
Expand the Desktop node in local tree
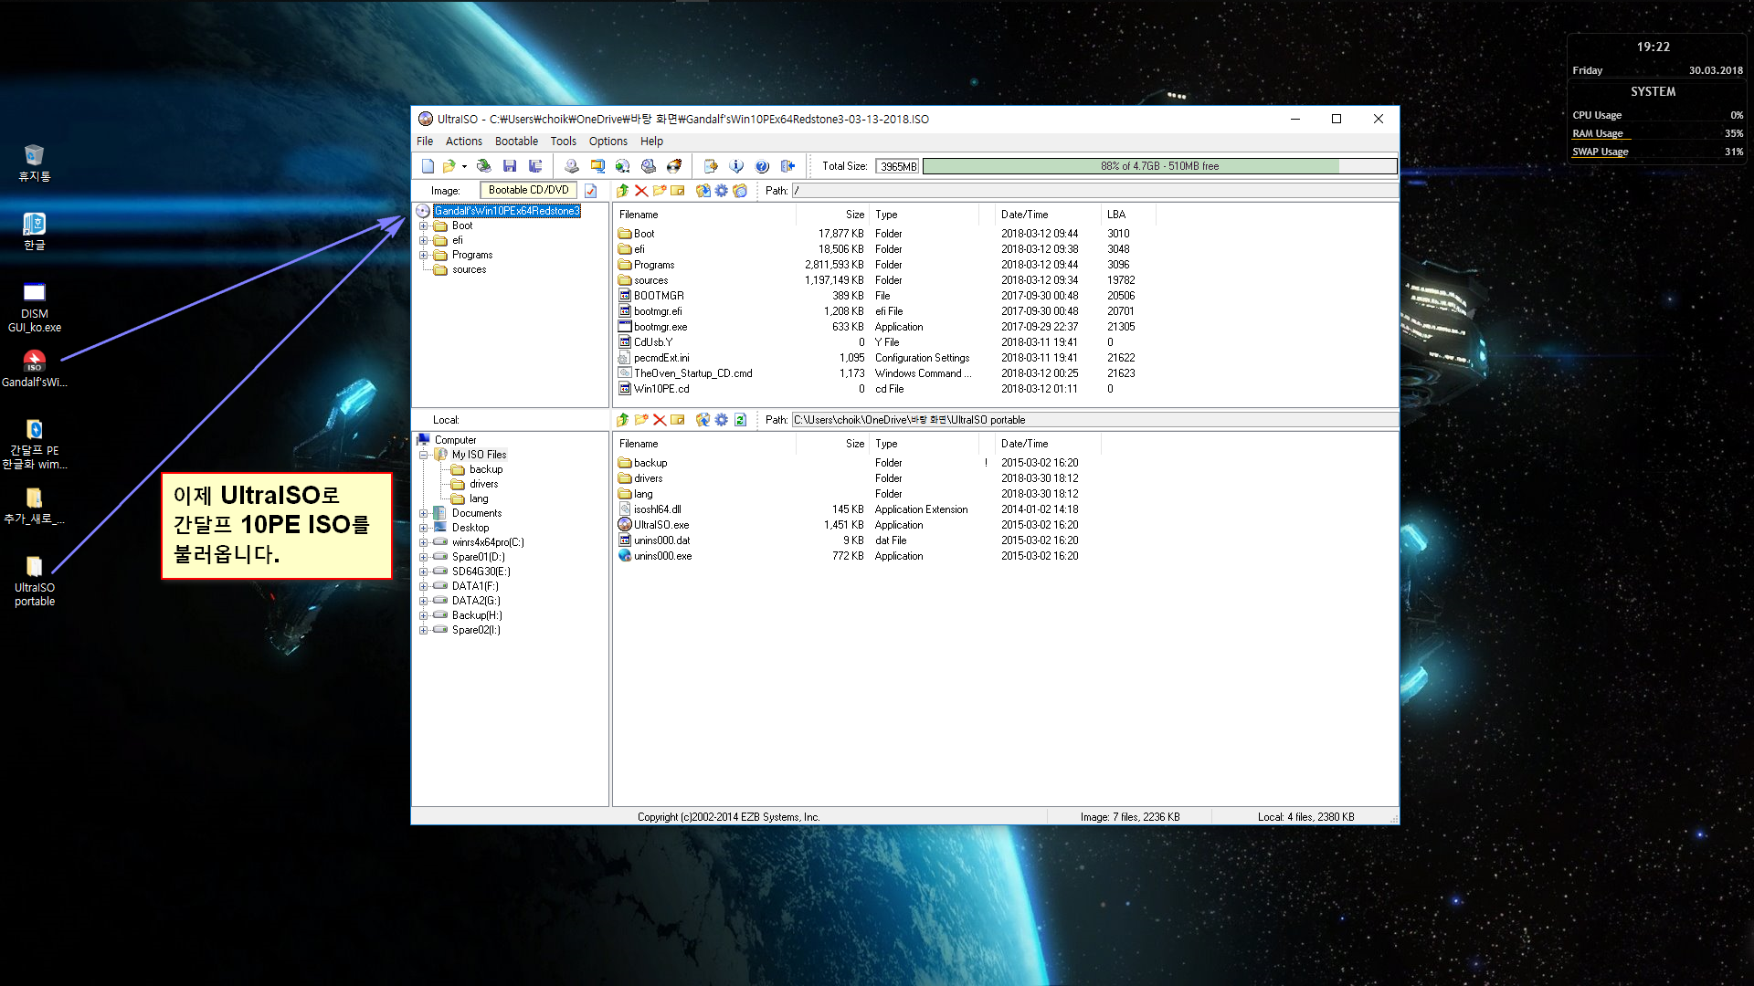[424, 528]
